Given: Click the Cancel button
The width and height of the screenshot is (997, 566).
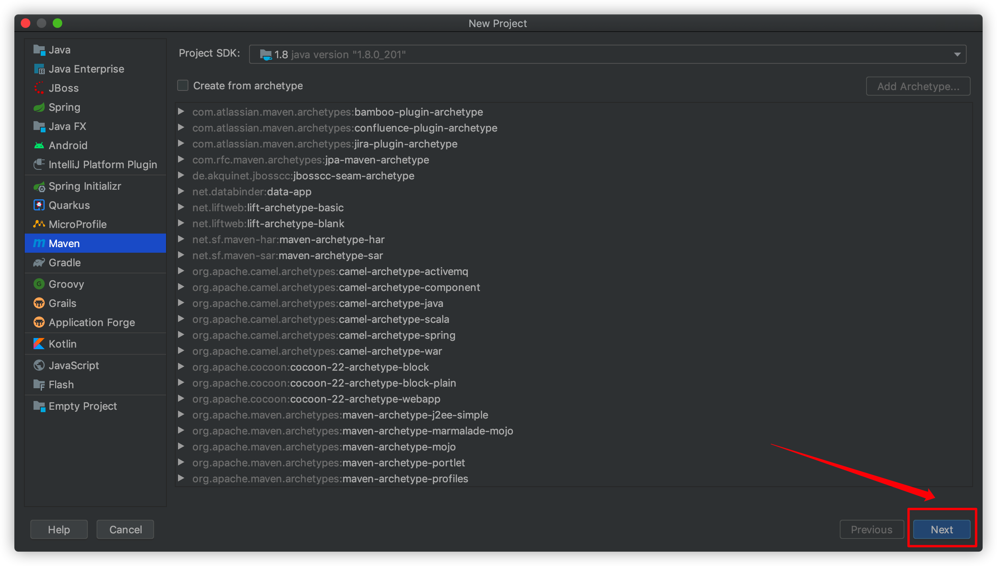Looking at the screenshot, I should (x=125, y=529).
